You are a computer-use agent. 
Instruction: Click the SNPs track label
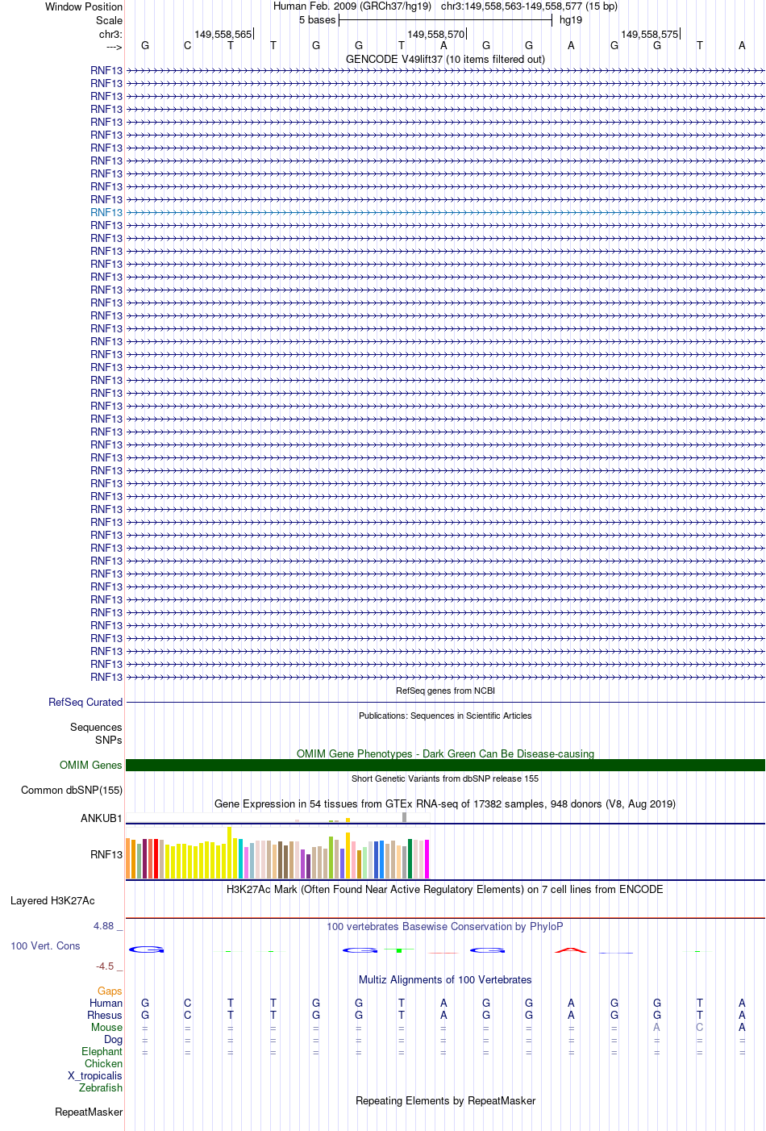[109, 741]
